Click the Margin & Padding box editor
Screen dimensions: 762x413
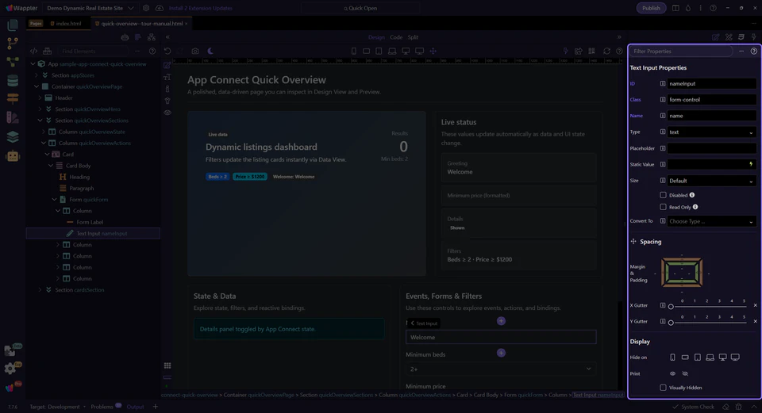682,272
